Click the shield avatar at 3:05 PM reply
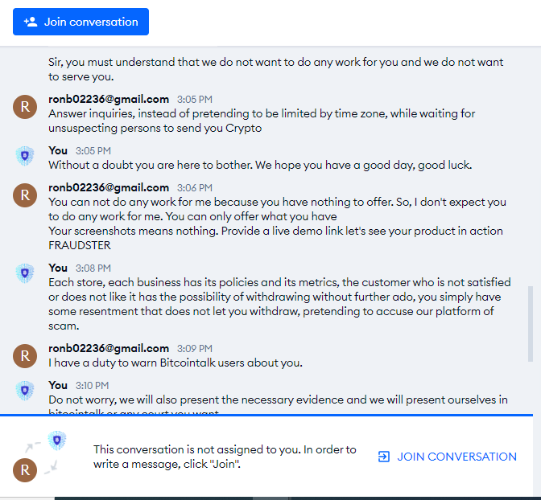This screenshot has height=500, width=541. pos(25,156)
